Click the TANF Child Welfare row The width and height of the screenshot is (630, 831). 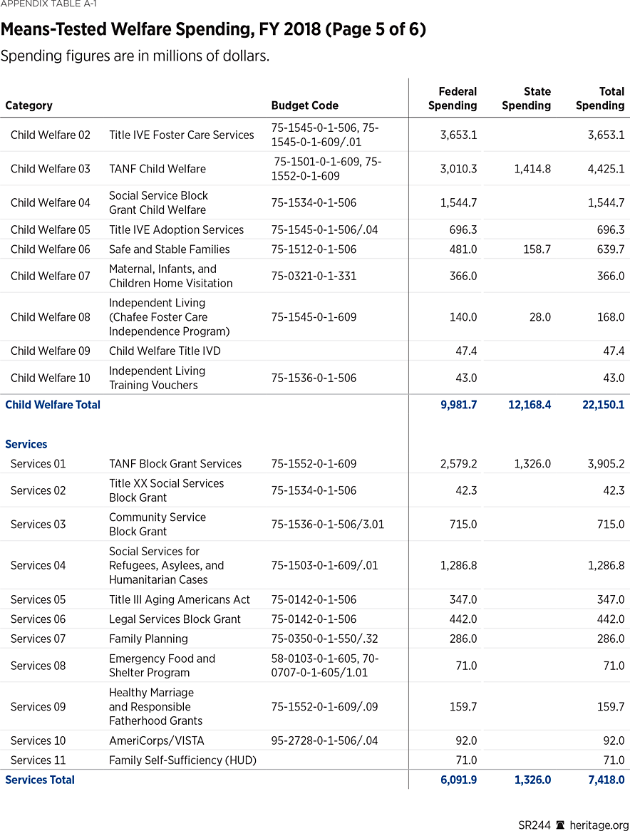[x=157, y=169]
